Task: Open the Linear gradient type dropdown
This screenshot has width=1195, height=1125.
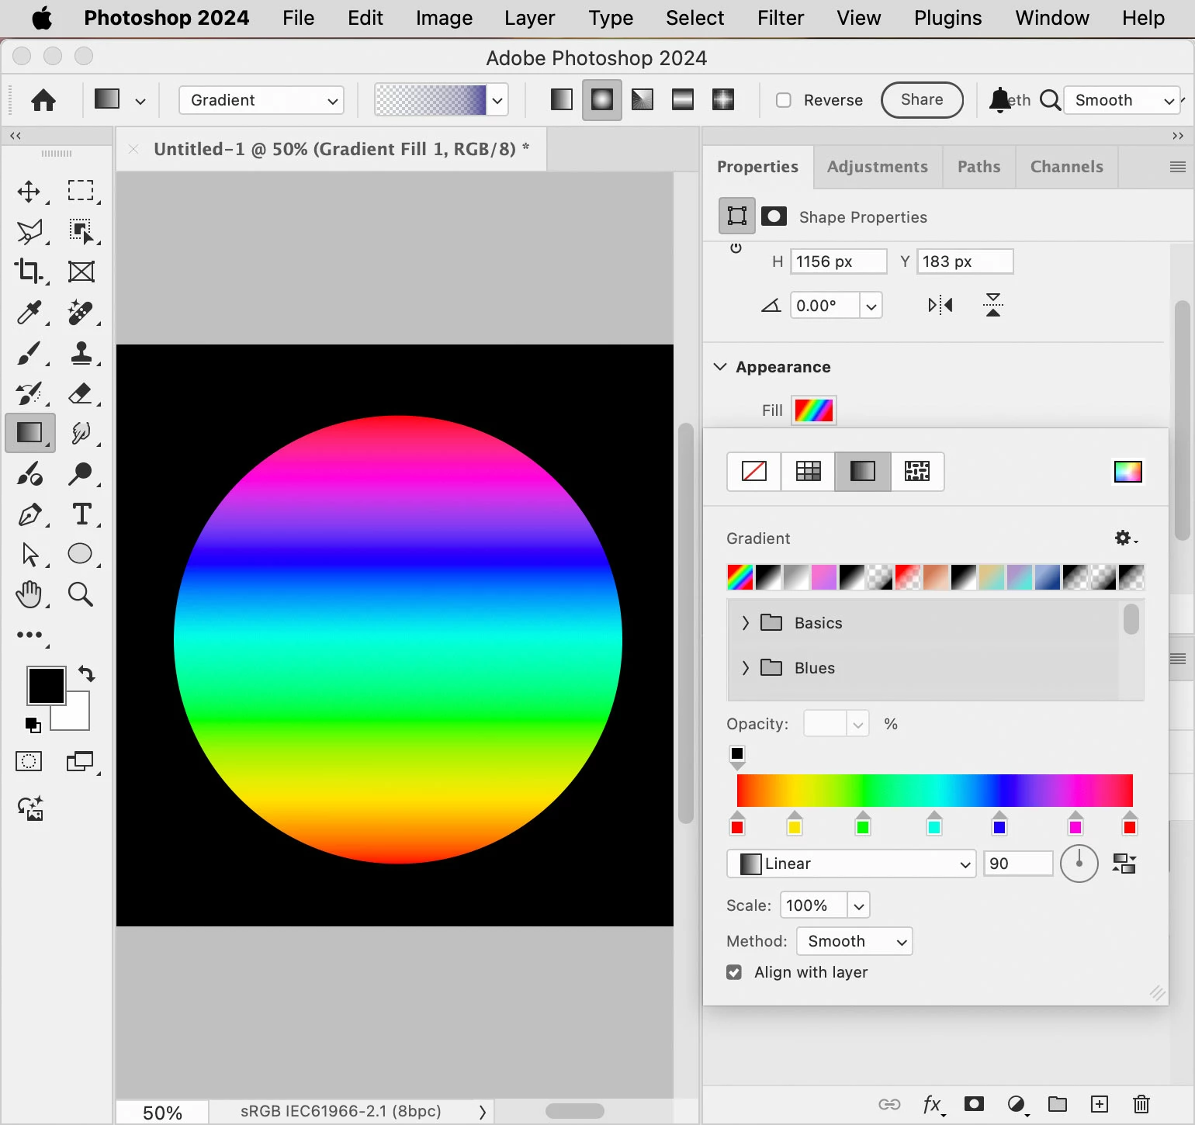Action: coord(850,864)
